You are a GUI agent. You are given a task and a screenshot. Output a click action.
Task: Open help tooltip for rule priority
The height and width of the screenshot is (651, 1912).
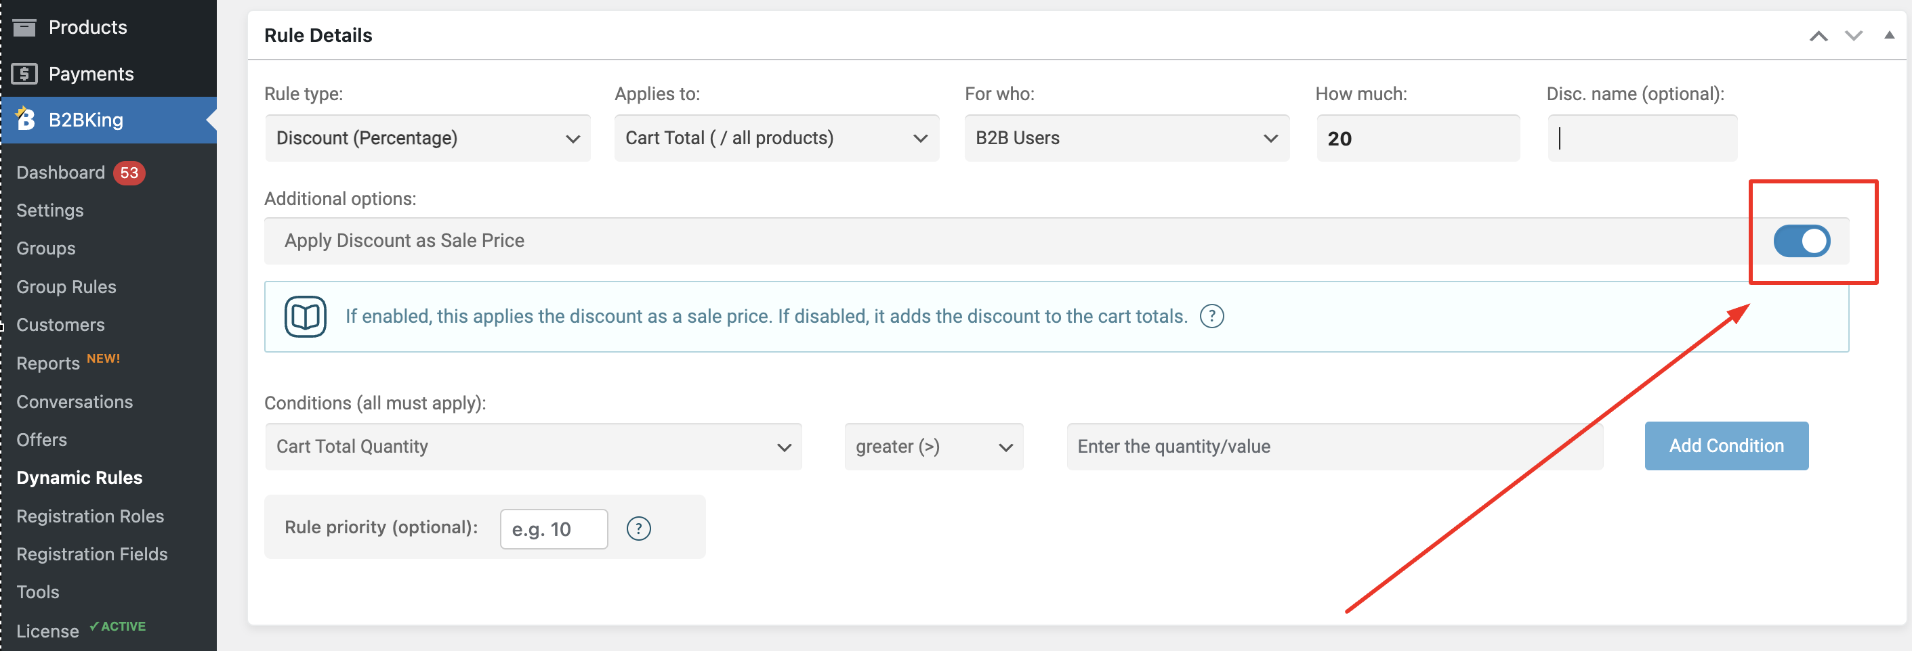pos(638,529)
